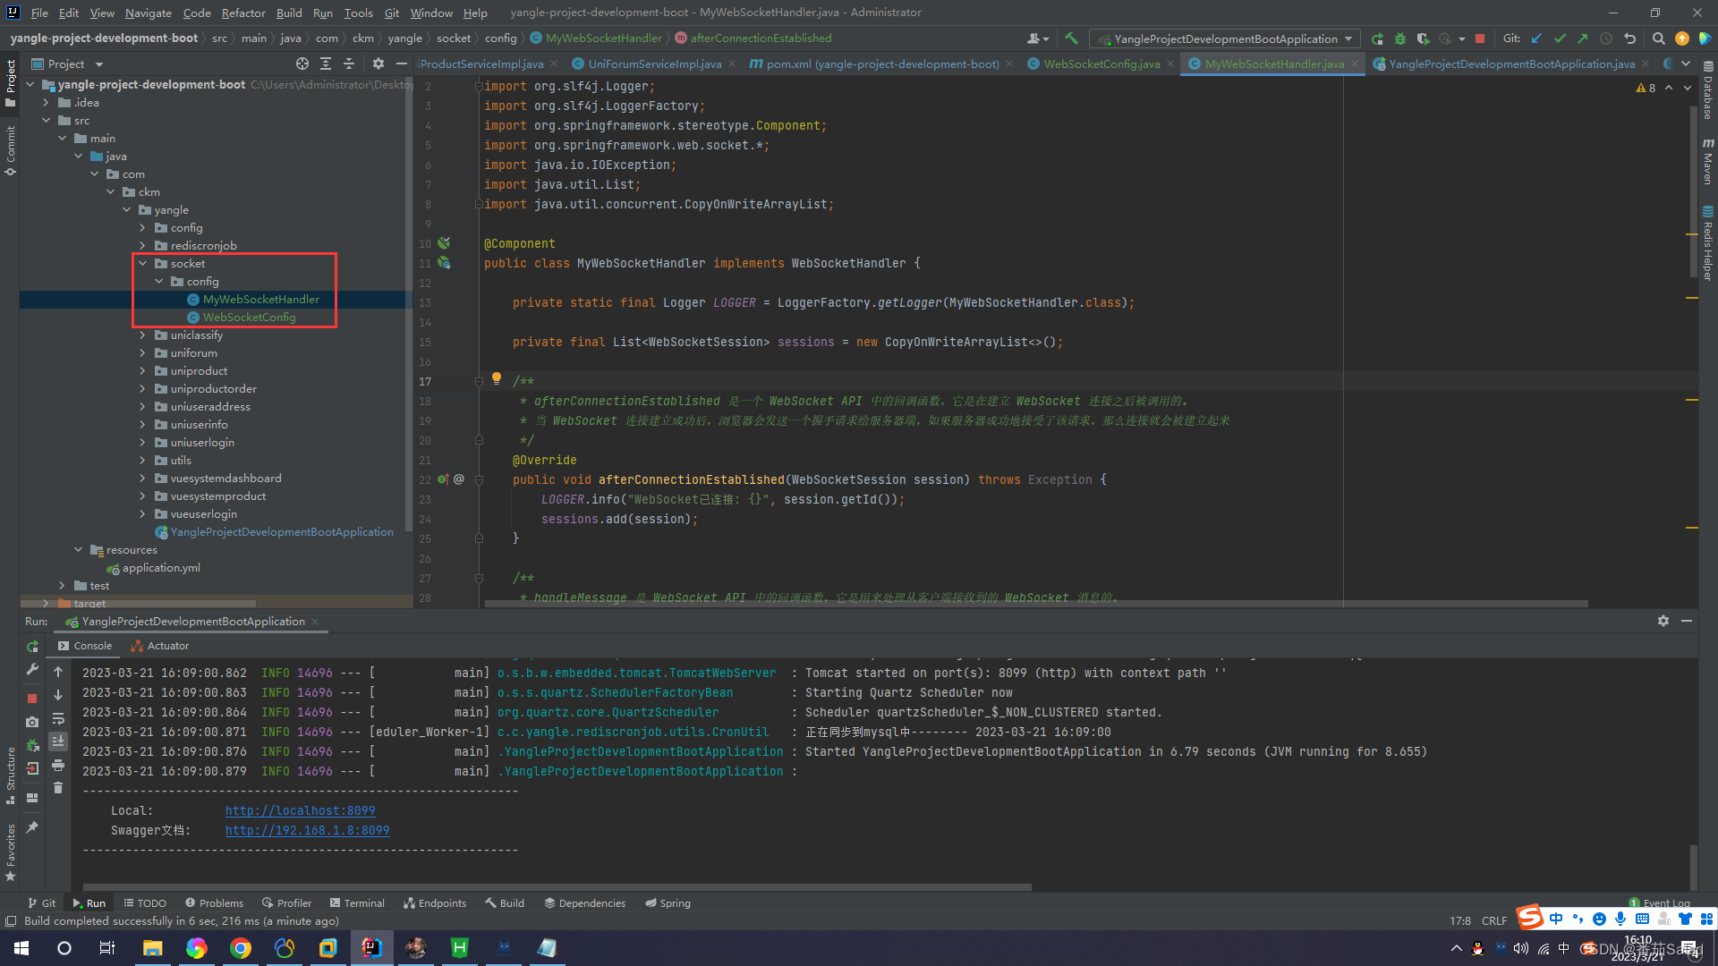Click the green Debug bug icon in toolbar
The width and height of the screenshot is (1718, 966).
[1400, 38]
